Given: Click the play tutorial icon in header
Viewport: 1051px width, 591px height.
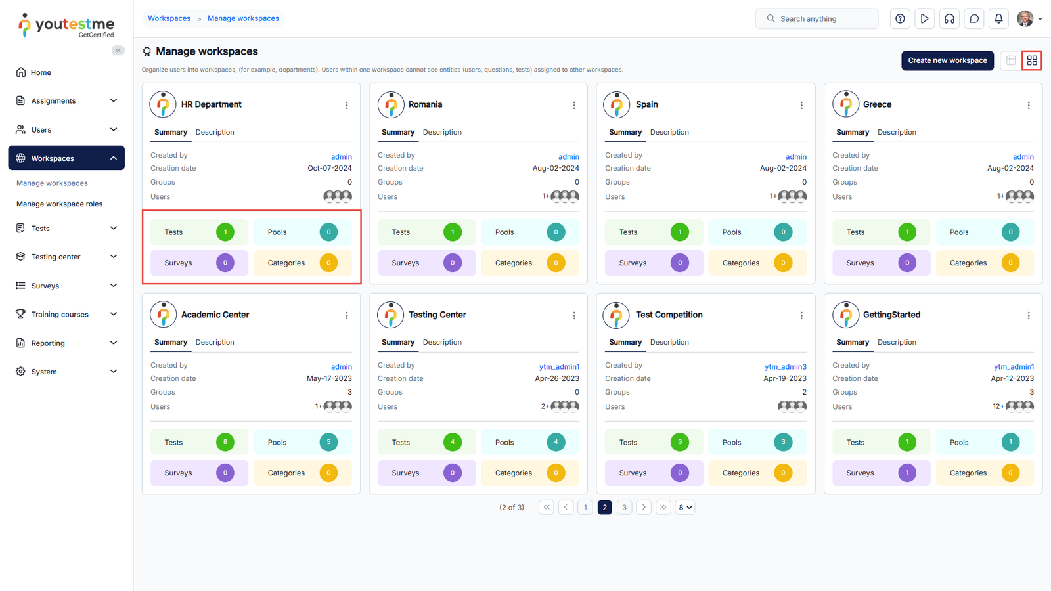Looking at the screenshot, I should [924, 19].
